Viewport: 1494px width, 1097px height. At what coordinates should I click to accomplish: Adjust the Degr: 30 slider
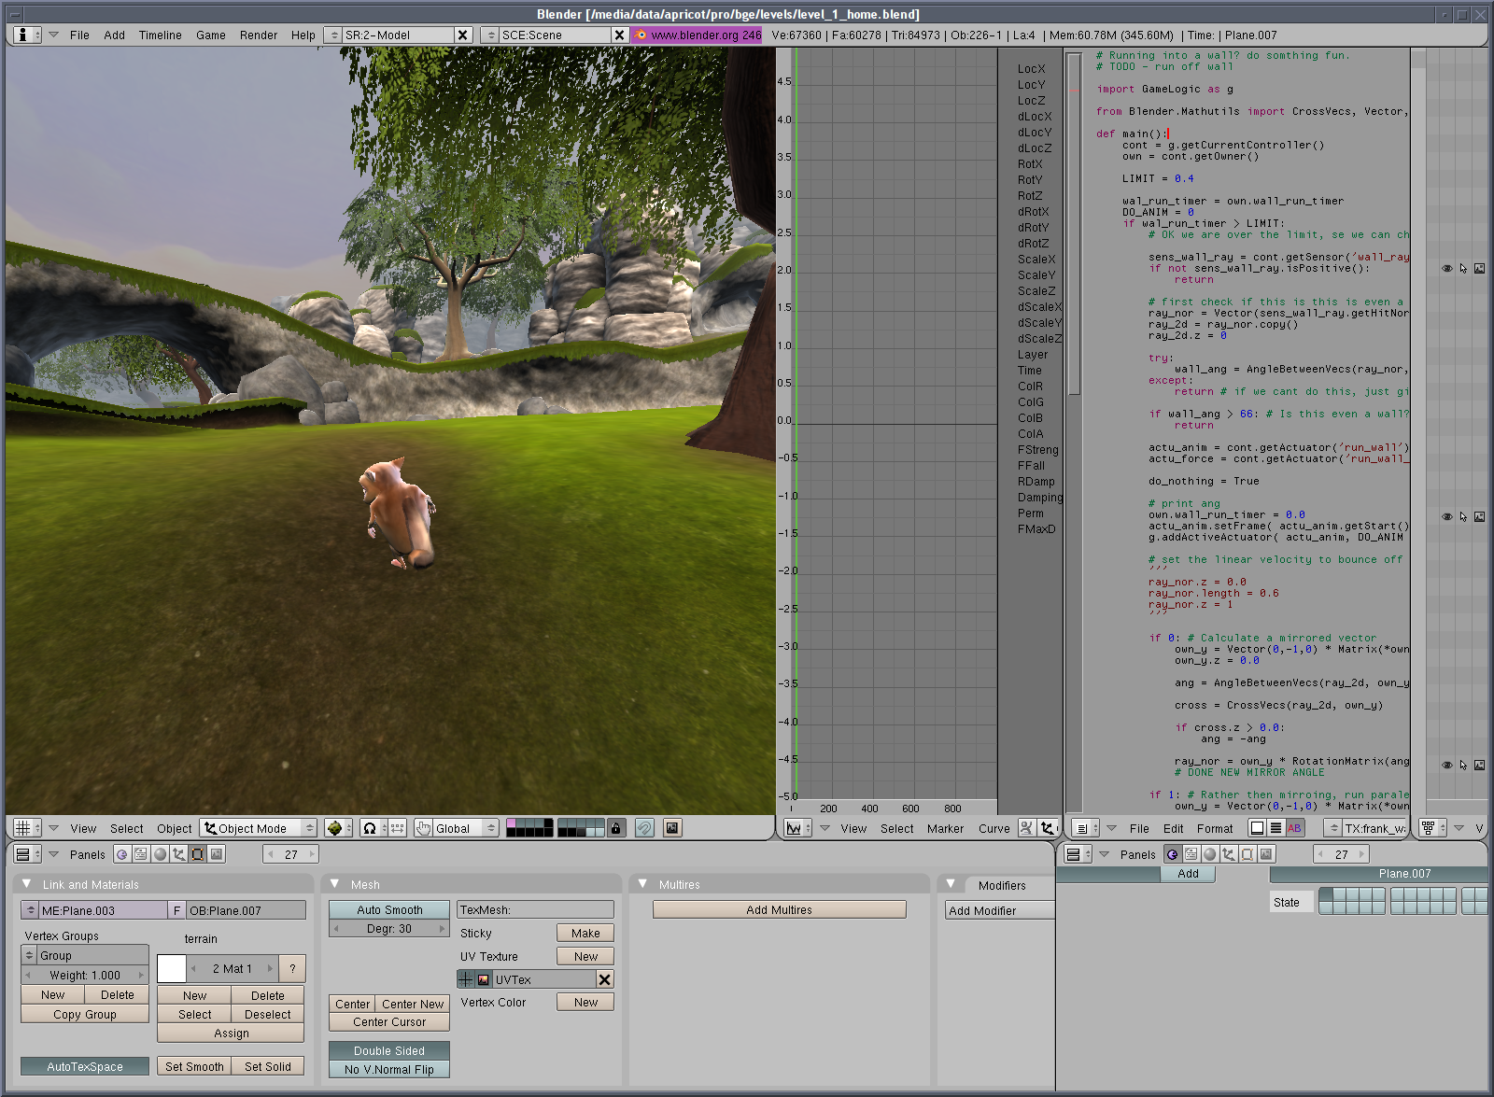pos(389,928)
